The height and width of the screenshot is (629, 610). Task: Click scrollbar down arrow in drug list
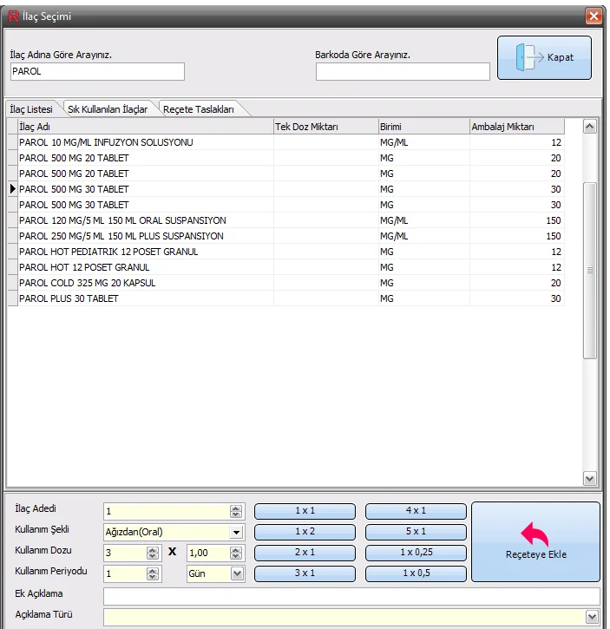pos(589,478)
